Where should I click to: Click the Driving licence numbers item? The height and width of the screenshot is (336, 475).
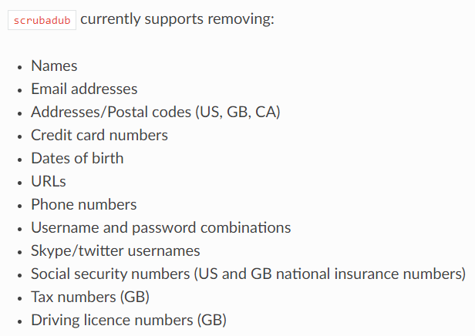click(113, 321)
